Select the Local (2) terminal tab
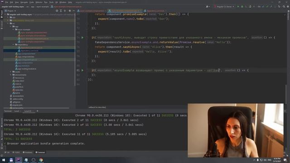The height and width of the screenshot is (163, 290). (x=29, y=111)
